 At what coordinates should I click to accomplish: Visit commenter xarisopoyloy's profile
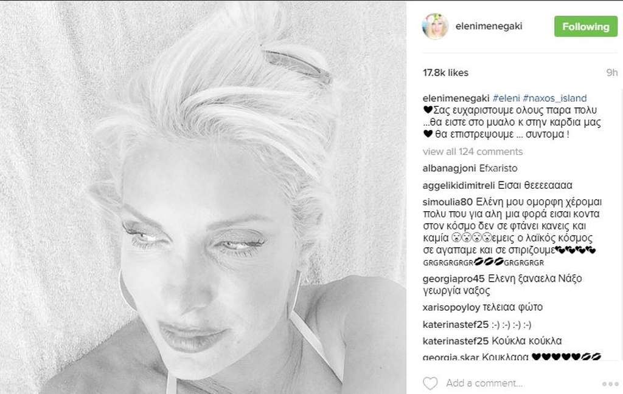pyautogui.click(x=451, y=307)
